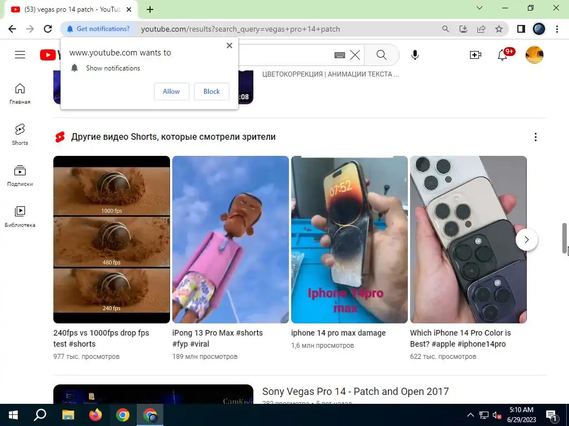Open Windows taskbar search
569x426 pixels.
click(x=40, y=415)
